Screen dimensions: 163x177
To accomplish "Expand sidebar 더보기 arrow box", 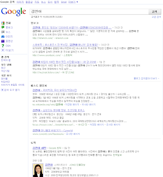I will click(3, 50).
